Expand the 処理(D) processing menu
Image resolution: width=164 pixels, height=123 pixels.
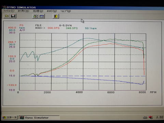click(38, 11)
